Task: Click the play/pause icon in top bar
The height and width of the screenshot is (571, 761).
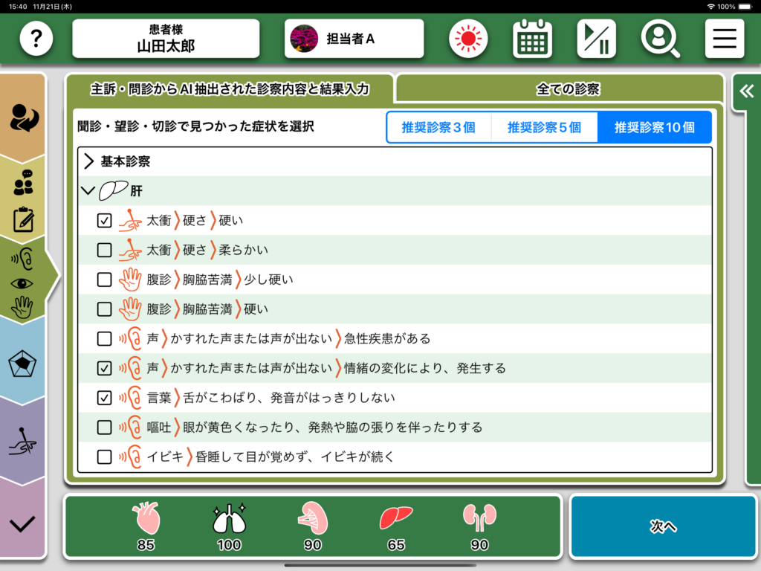Action: pyautogui.click(x=596, y=39)
